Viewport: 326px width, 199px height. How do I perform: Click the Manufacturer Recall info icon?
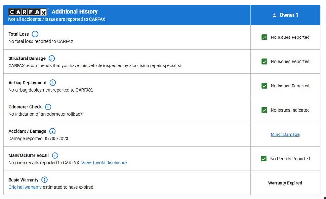[x=55, y=155]
